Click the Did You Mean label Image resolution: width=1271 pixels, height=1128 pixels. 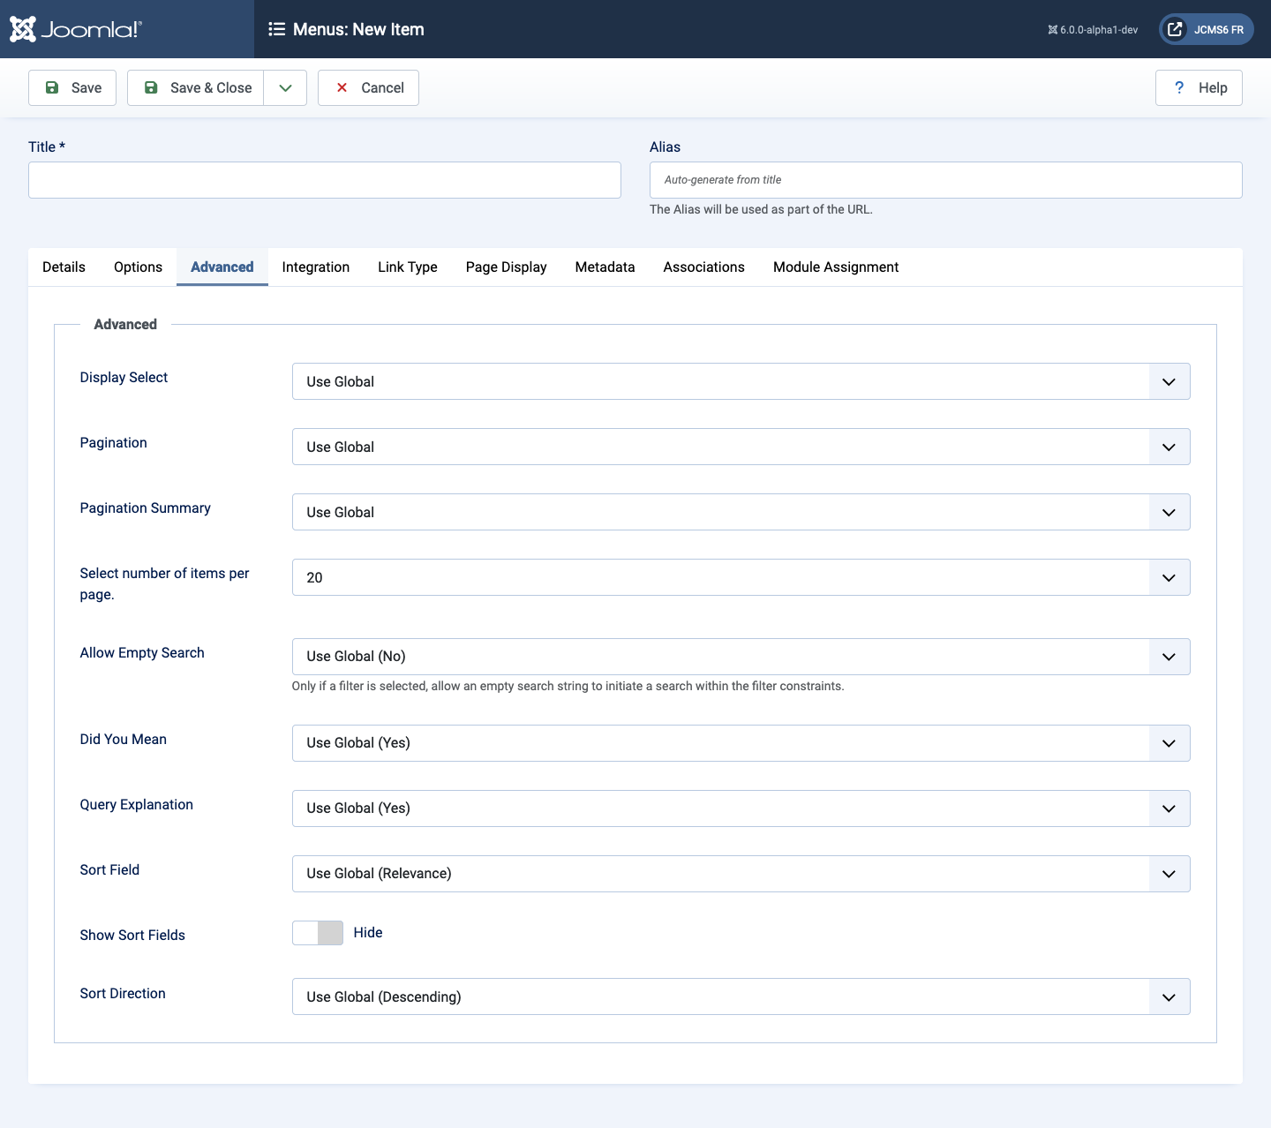[x=124, y=739]
